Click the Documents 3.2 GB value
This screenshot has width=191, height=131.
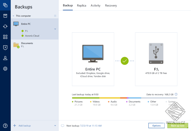coord(132,105)
